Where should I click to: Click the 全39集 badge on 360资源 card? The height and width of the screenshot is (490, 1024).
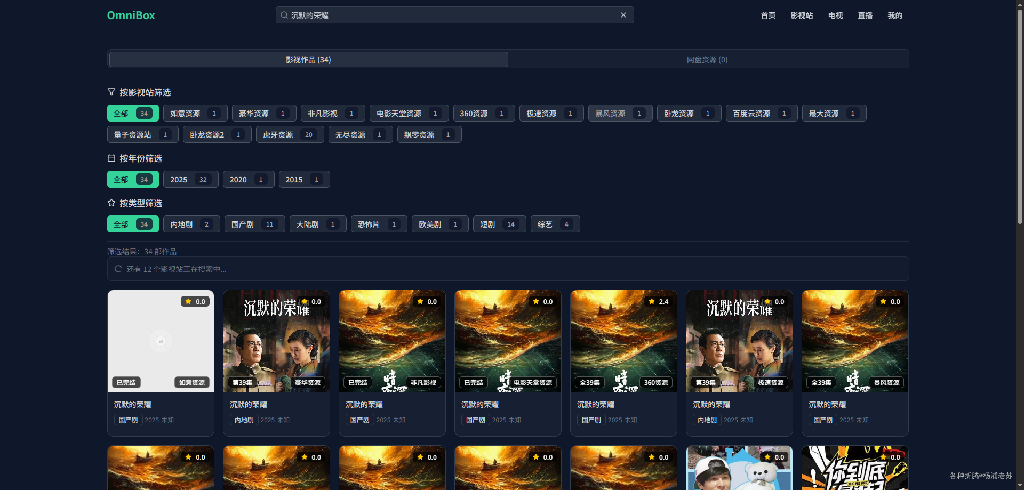[x=589, y=382]
